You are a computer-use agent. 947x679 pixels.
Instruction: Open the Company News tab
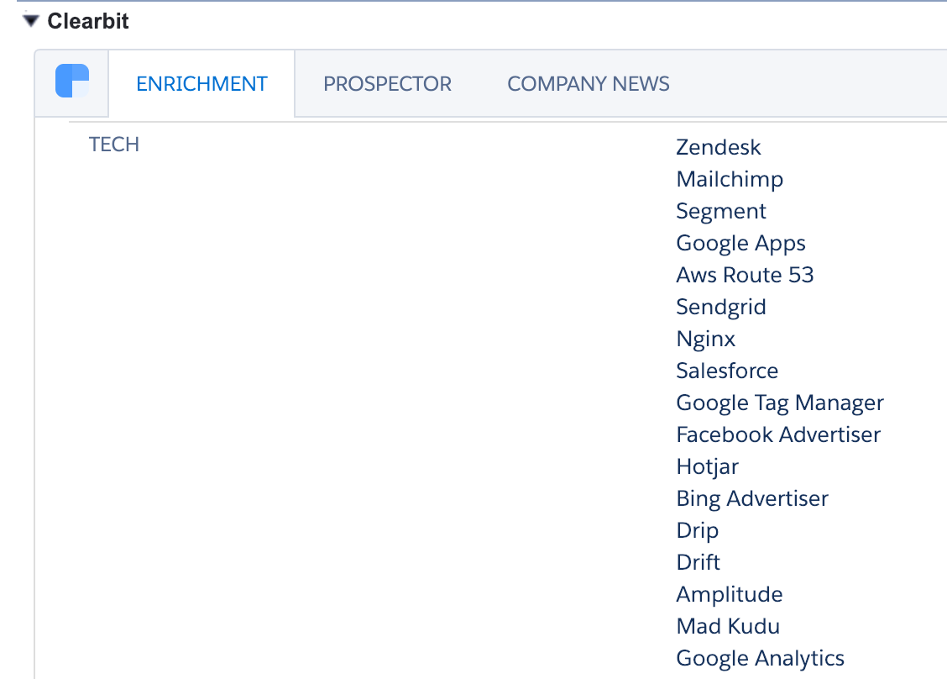point(589,83)
